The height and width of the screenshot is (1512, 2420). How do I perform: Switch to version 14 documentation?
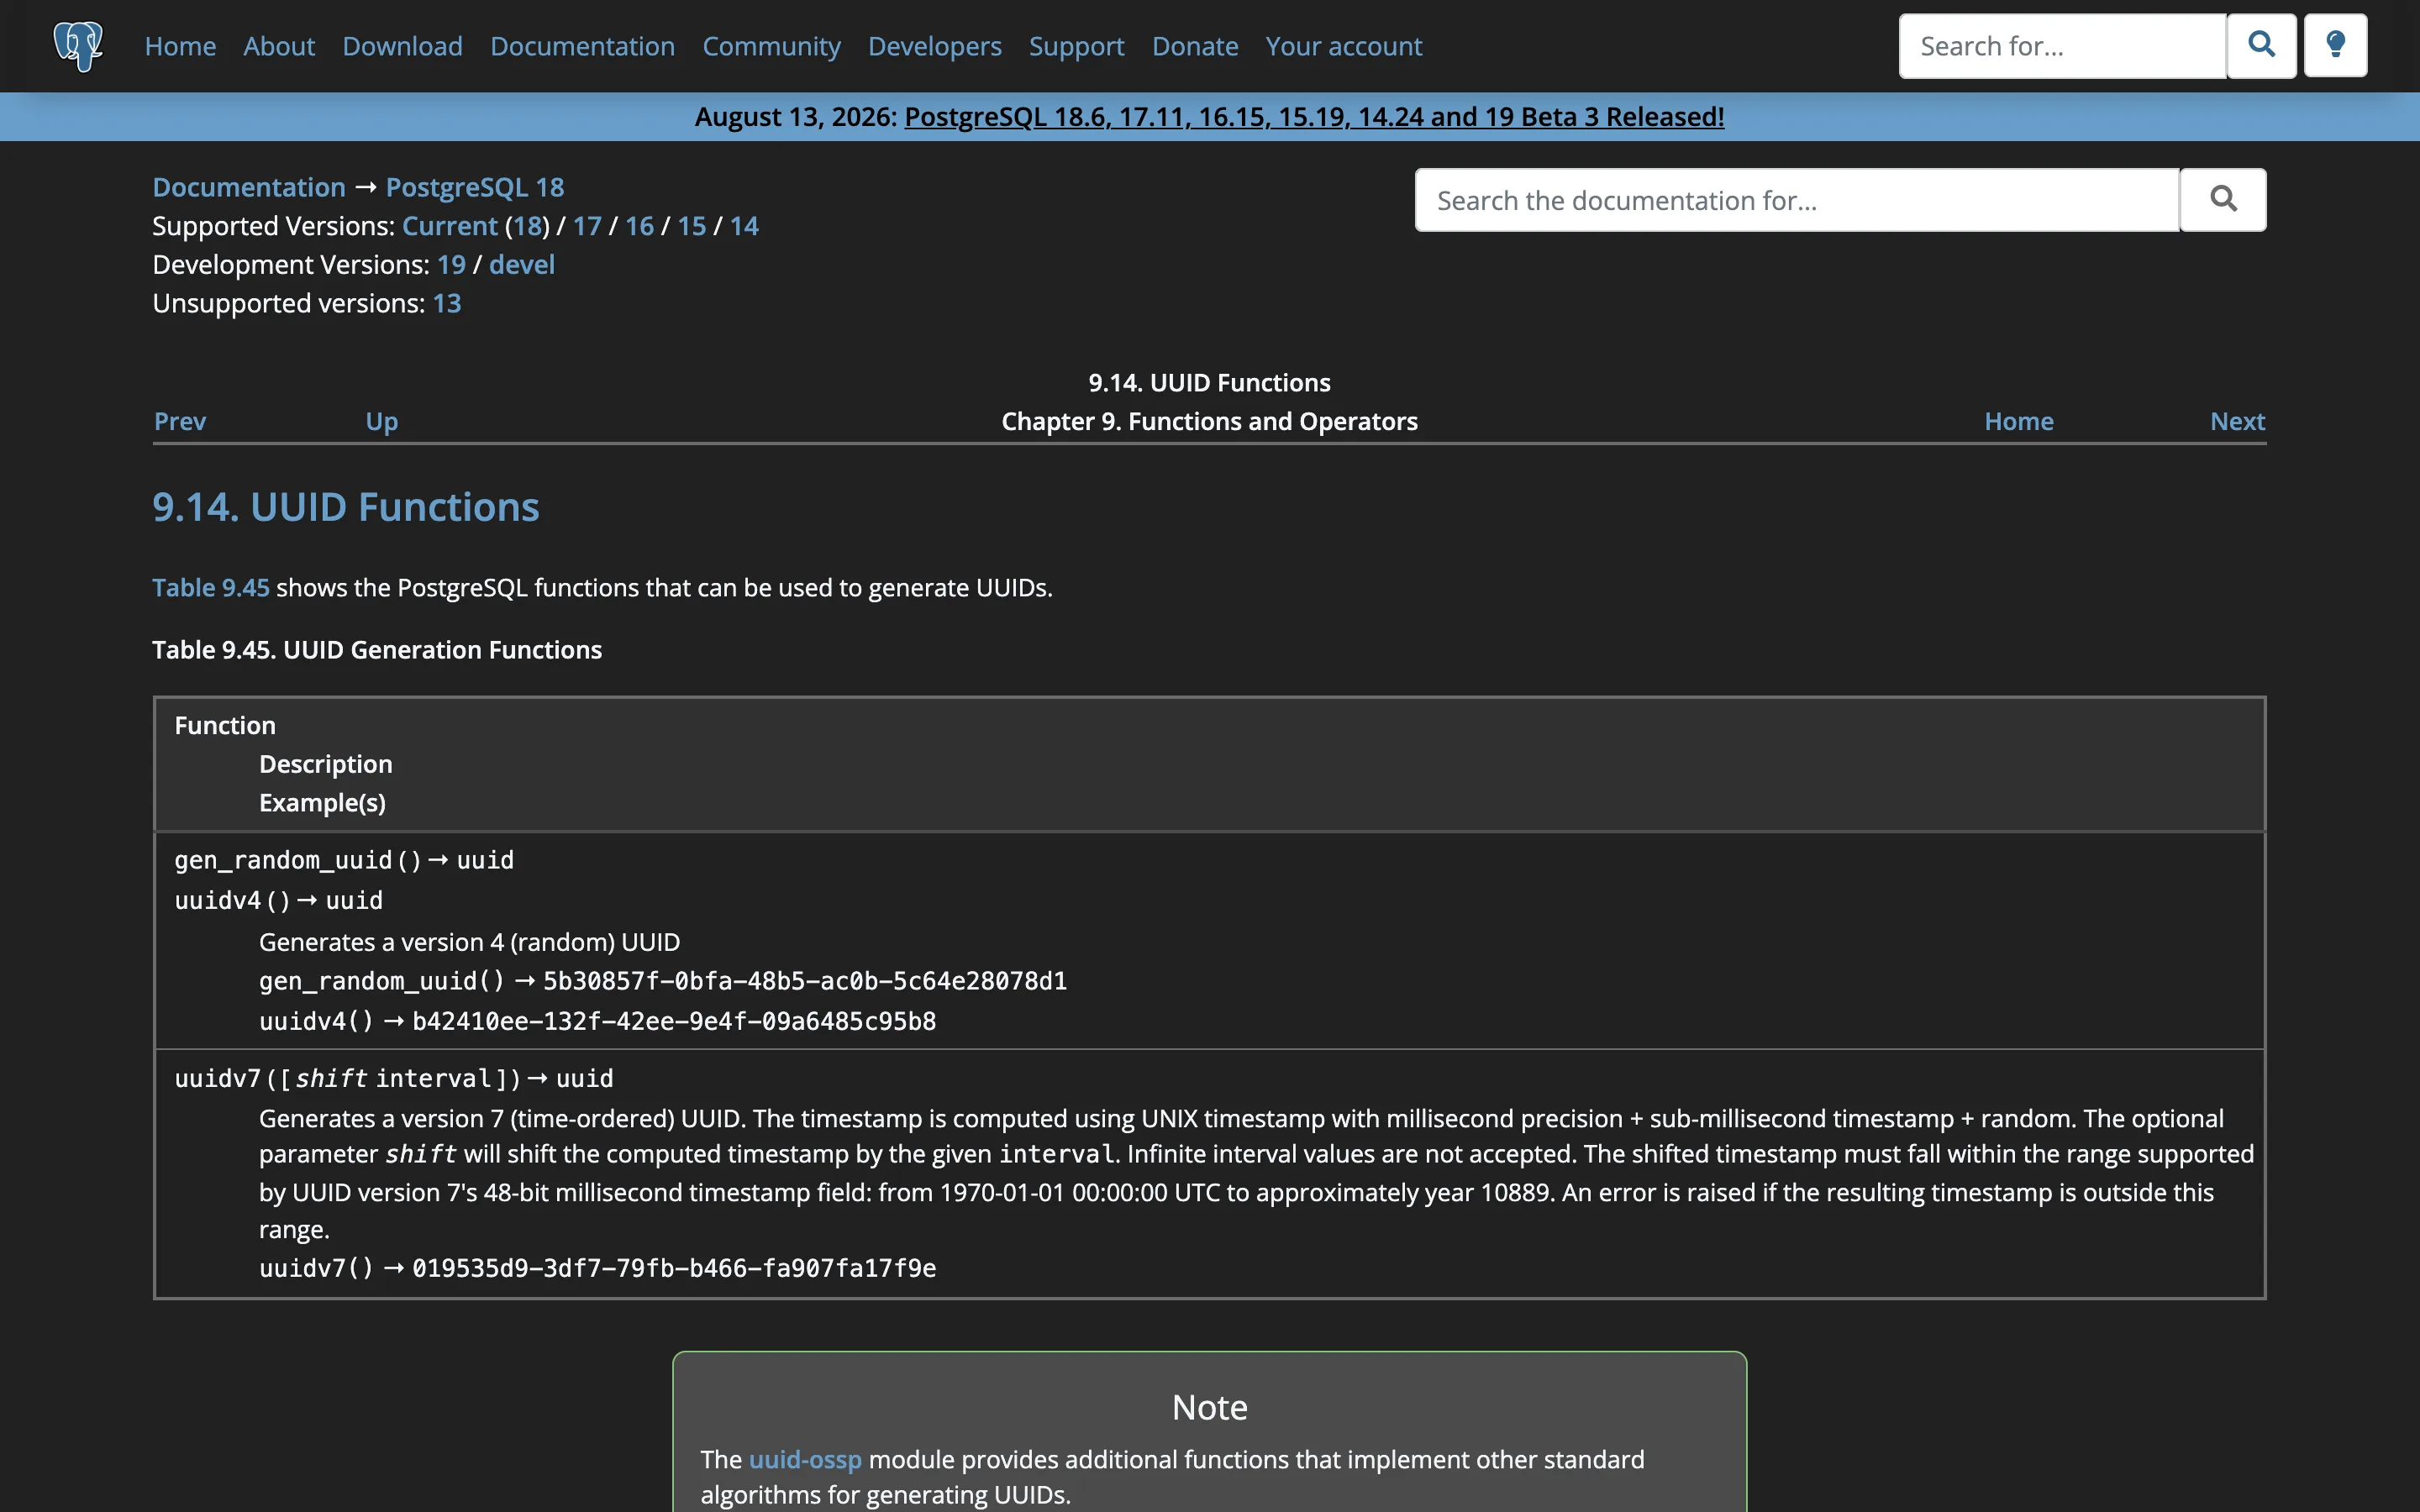coord(744,226)
